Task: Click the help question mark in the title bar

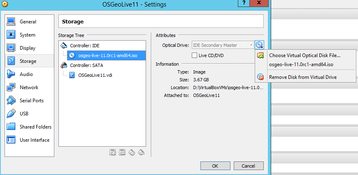Action: click(x=244, y=3)
